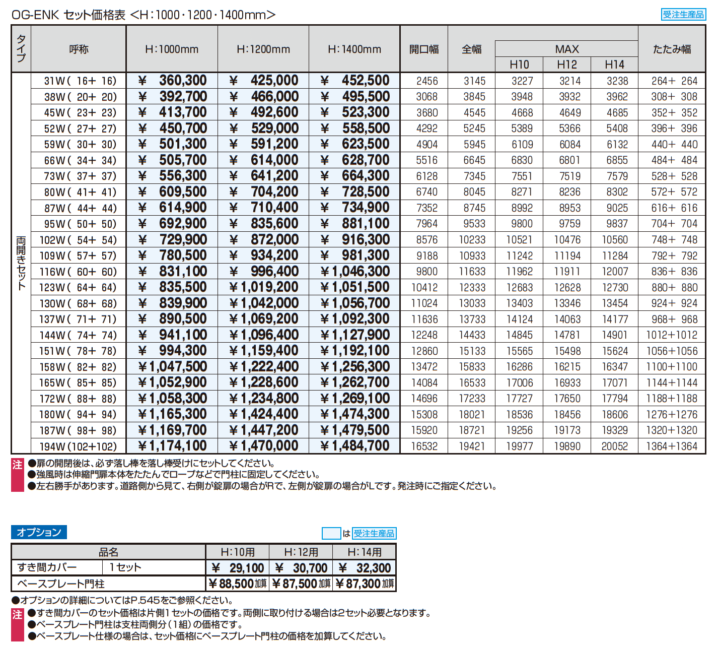Select row name "130W( 68+ 68)"
718x645 pixels.
tap(78, 304)
